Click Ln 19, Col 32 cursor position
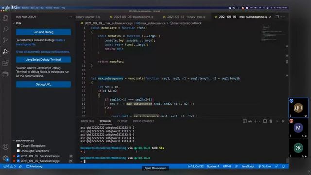 [x=195, y=166]
